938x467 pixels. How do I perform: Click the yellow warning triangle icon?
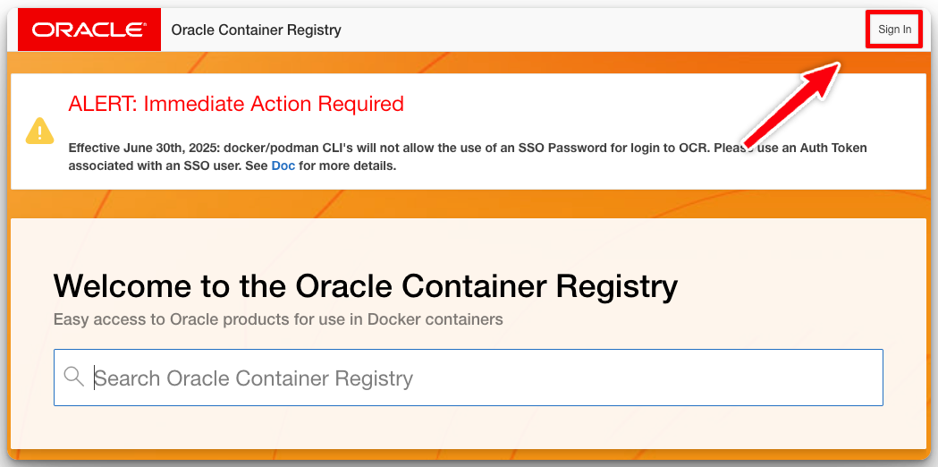point(40,132)
